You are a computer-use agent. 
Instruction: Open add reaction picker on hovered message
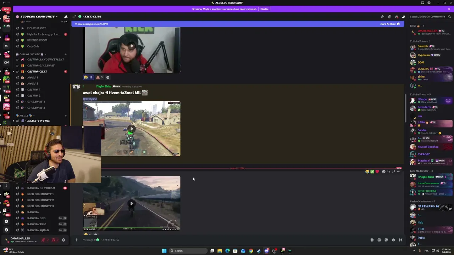384,172
